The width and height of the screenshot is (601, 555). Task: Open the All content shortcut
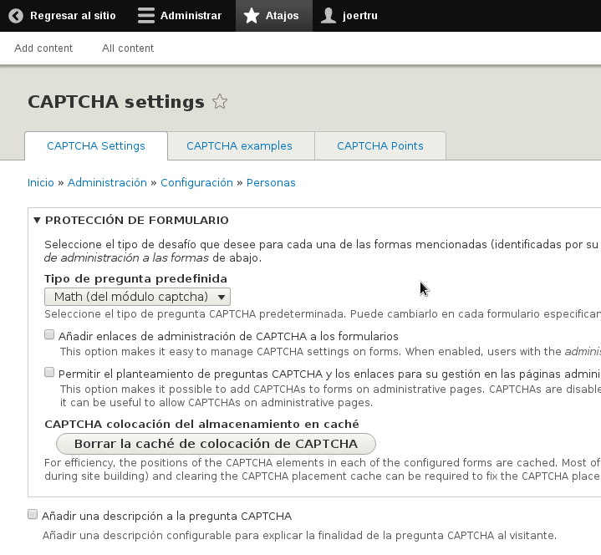coord(128,48)
